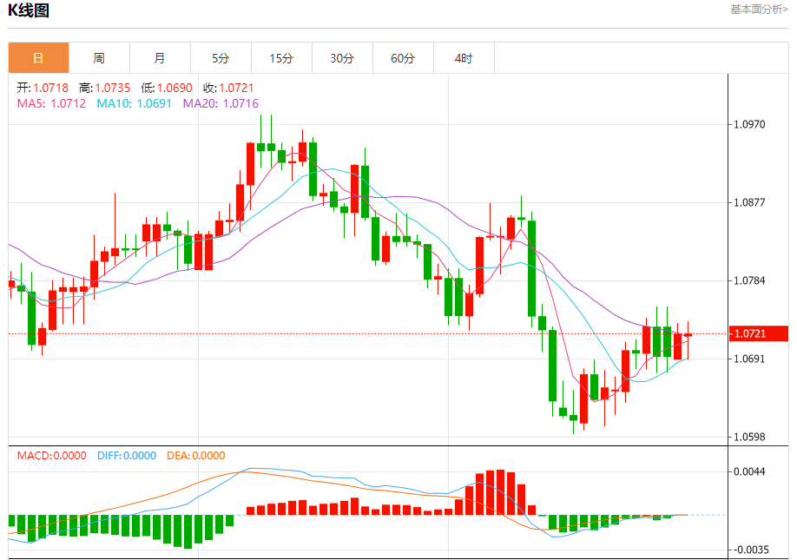Click the DEA value label
Viewport: 797px width, 560px height.
195,455
